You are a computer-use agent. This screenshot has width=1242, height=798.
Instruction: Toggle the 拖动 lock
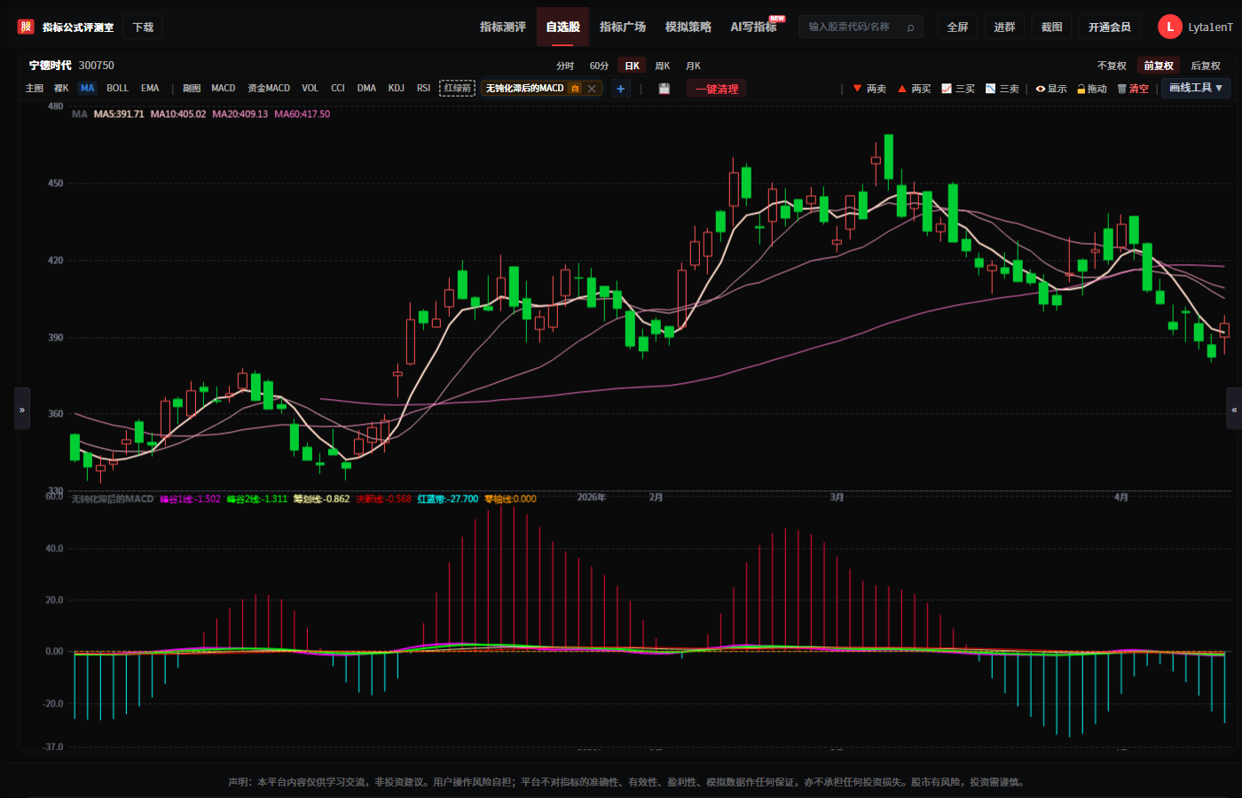(x=1092, y=89)
